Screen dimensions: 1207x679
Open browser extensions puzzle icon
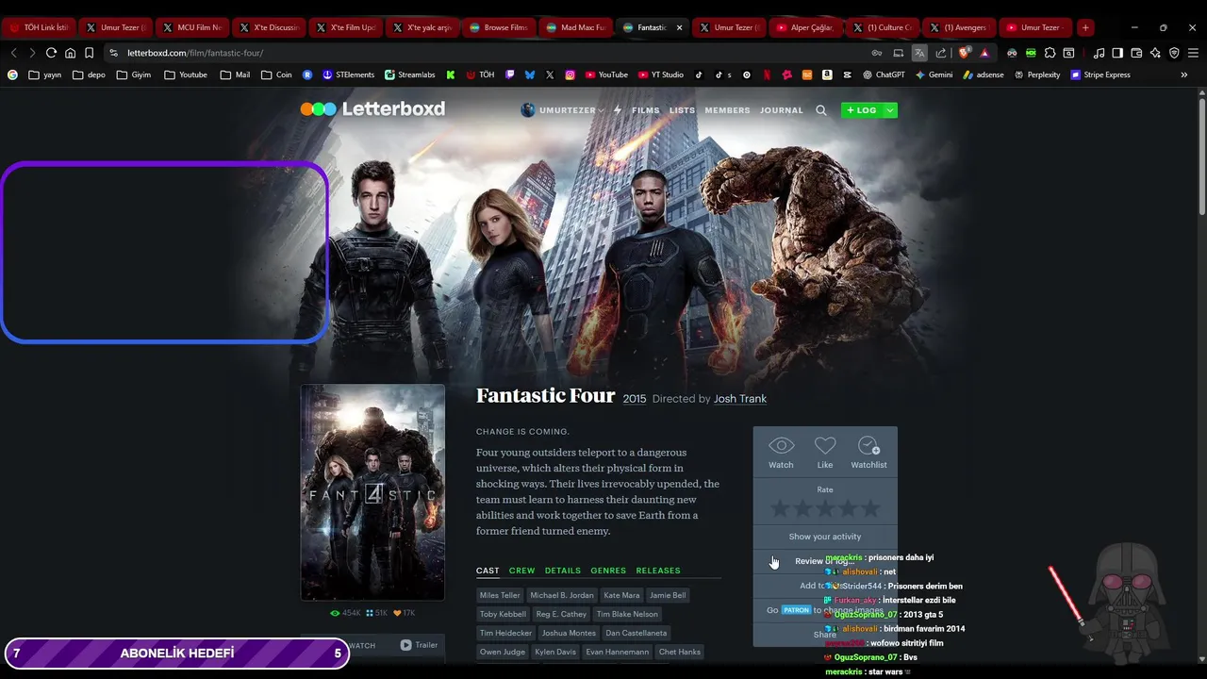point(1050,53)
